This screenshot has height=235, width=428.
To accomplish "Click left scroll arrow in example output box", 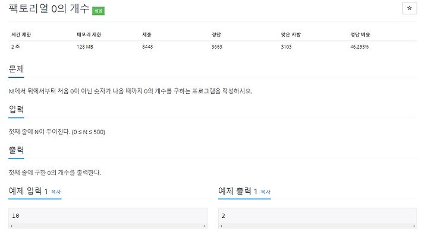I will tap(221, 226).
